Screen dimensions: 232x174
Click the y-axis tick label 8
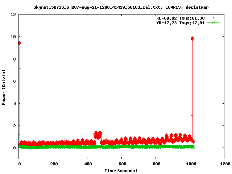tap(14, 59)
